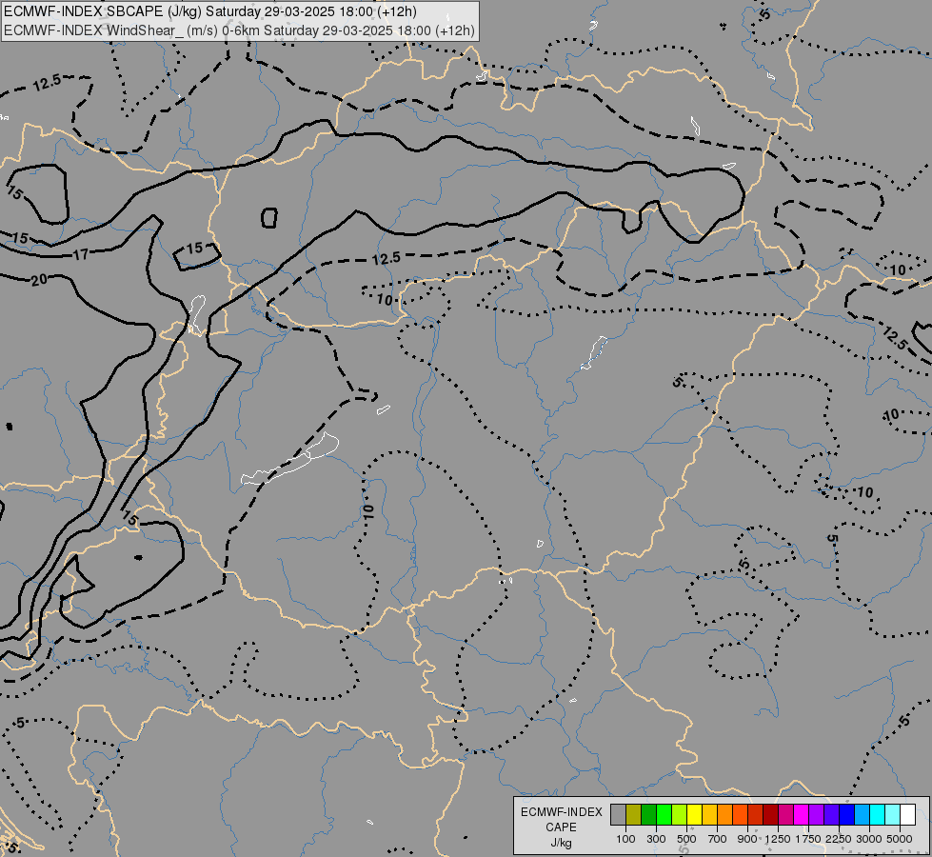Viewport: 932px width, 857px height.
Task: Select the pale cyan legend swatch before 5000
Action: click(892, 814)
